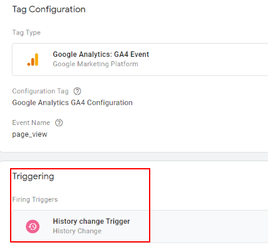Click the Google Analytics bar chart icon

33,59
